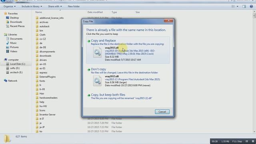Open Recent Places in Favorites

coord(17,26)
